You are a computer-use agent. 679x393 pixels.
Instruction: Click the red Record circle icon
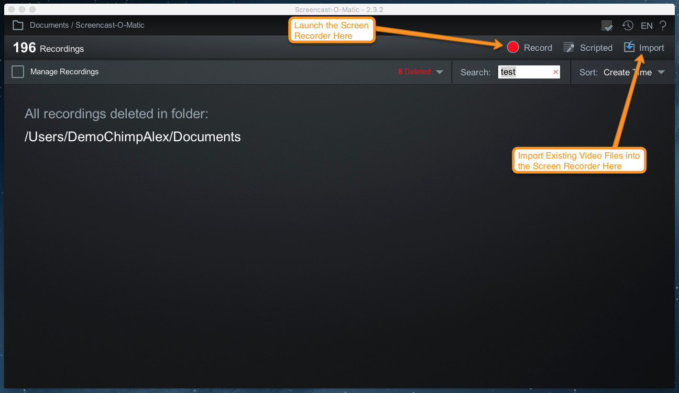(x=513, y=47)
